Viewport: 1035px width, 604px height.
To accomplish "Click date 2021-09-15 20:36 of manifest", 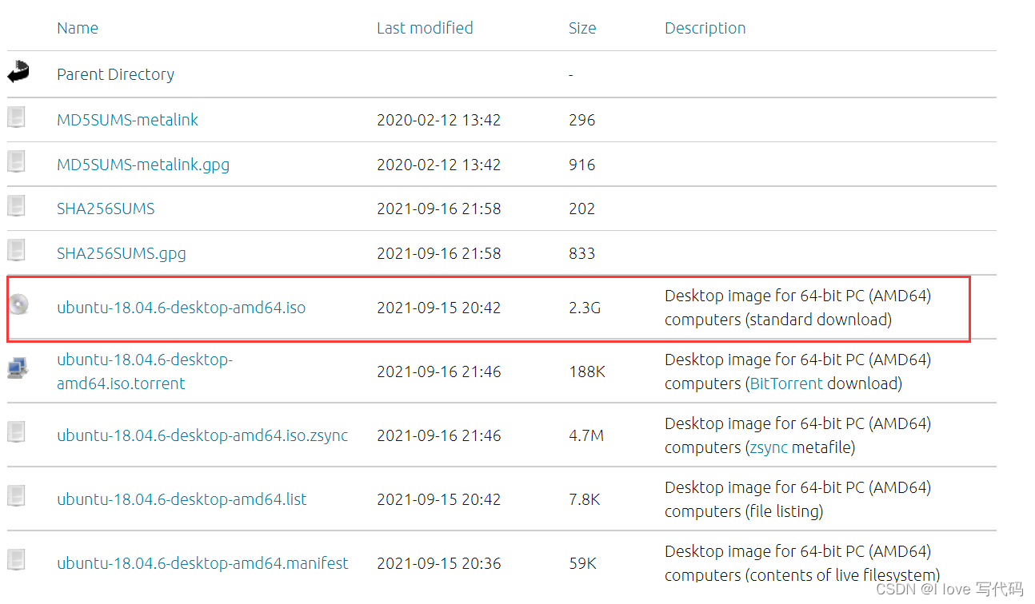I will (439, 563).
